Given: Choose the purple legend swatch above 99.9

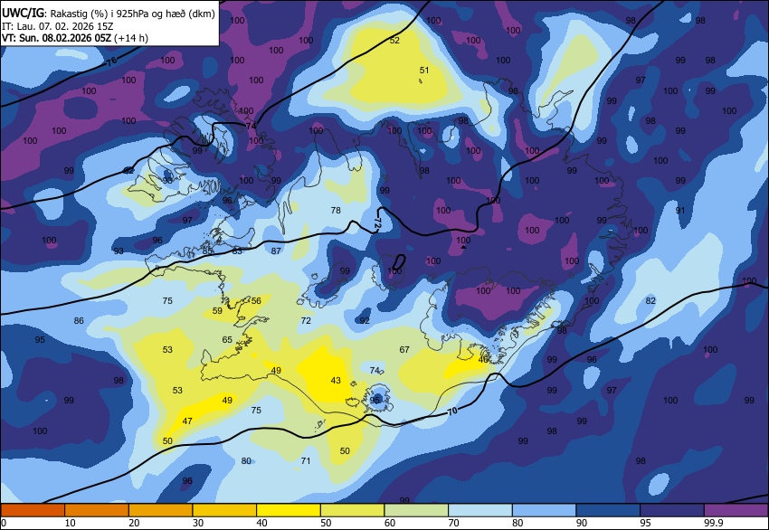Looking at the screenshot, I should click(x=736, y=510).
